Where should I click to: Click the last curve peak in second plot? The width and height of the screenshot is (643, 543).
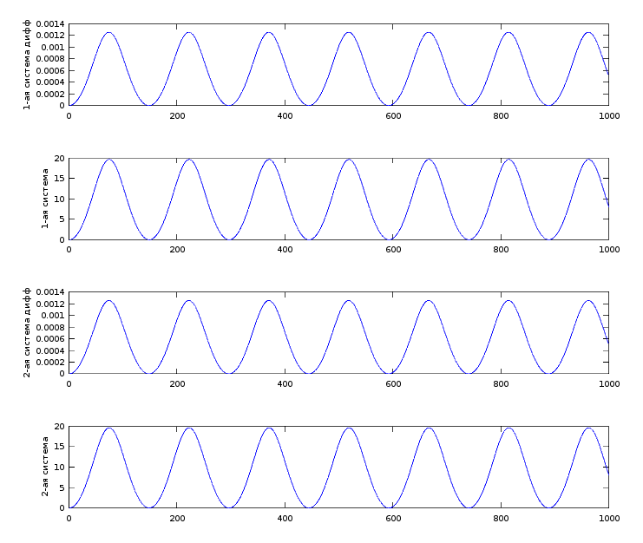click(x=587, y=160)
